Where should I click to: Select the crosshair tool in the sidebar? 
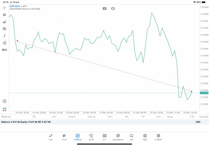(5, 8)
